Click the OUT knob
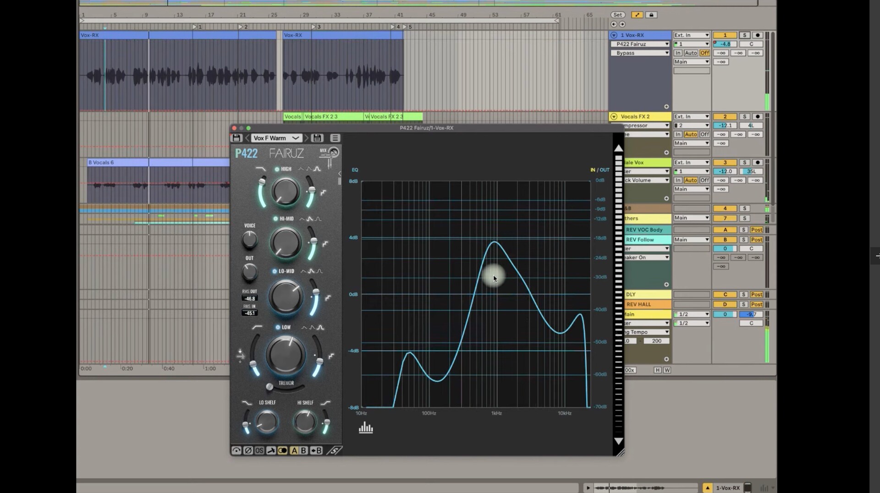Viewport: 880px width, 493px height. click(x=249, y=272)
